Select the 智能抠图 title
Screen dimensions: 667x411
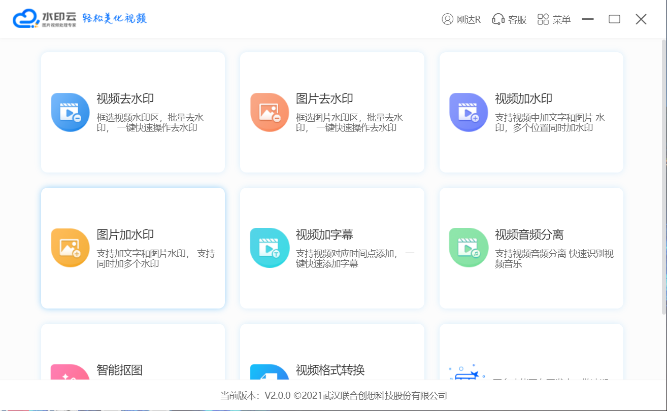pyautogui.click(x=119, y=370)
